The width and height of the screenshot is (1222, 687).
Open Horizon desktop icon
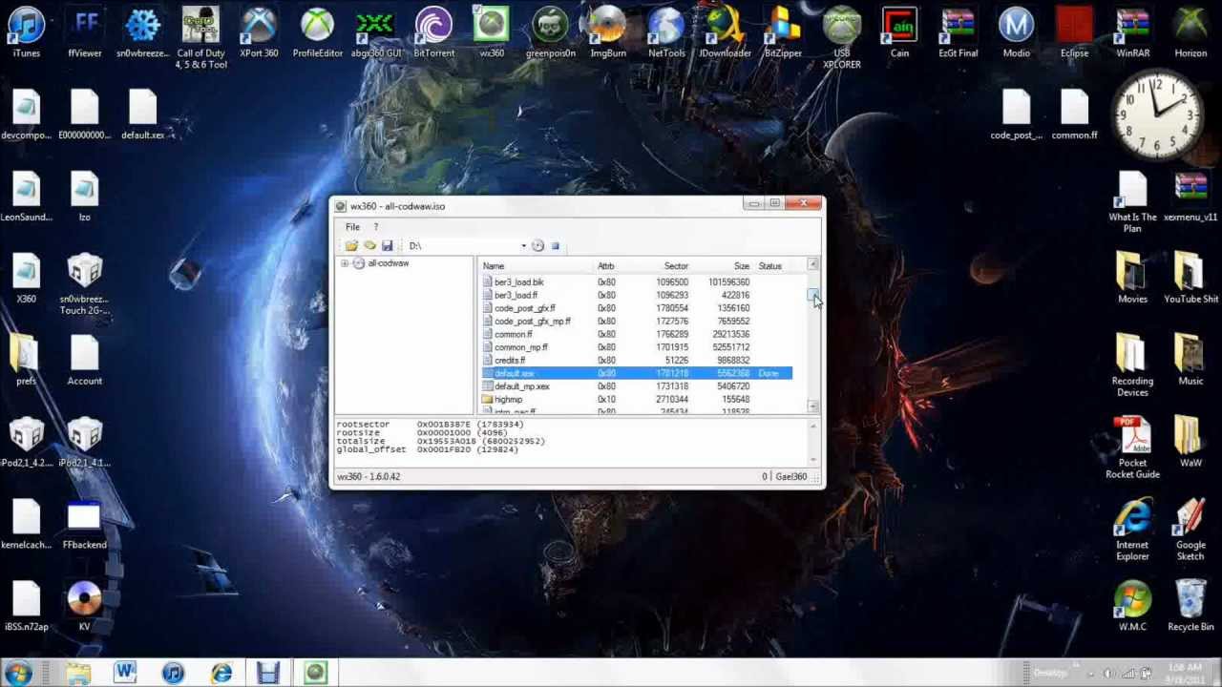coord(1190,32)
